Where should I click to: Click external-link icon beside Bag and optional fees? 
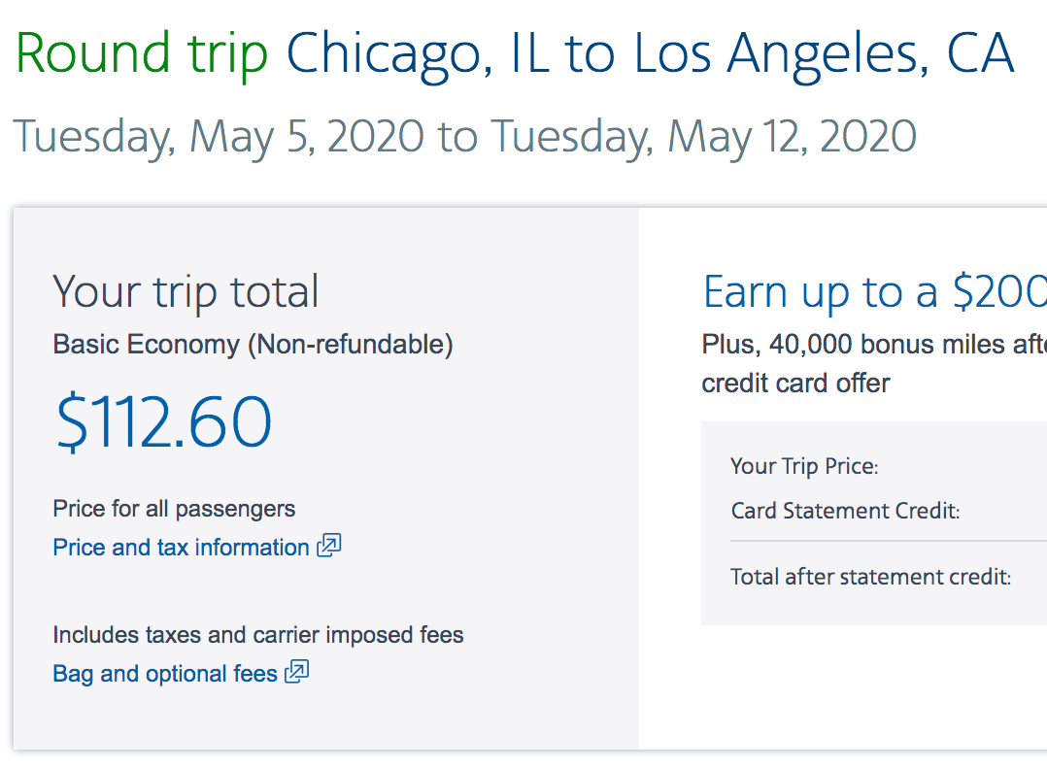pos(296,672)
